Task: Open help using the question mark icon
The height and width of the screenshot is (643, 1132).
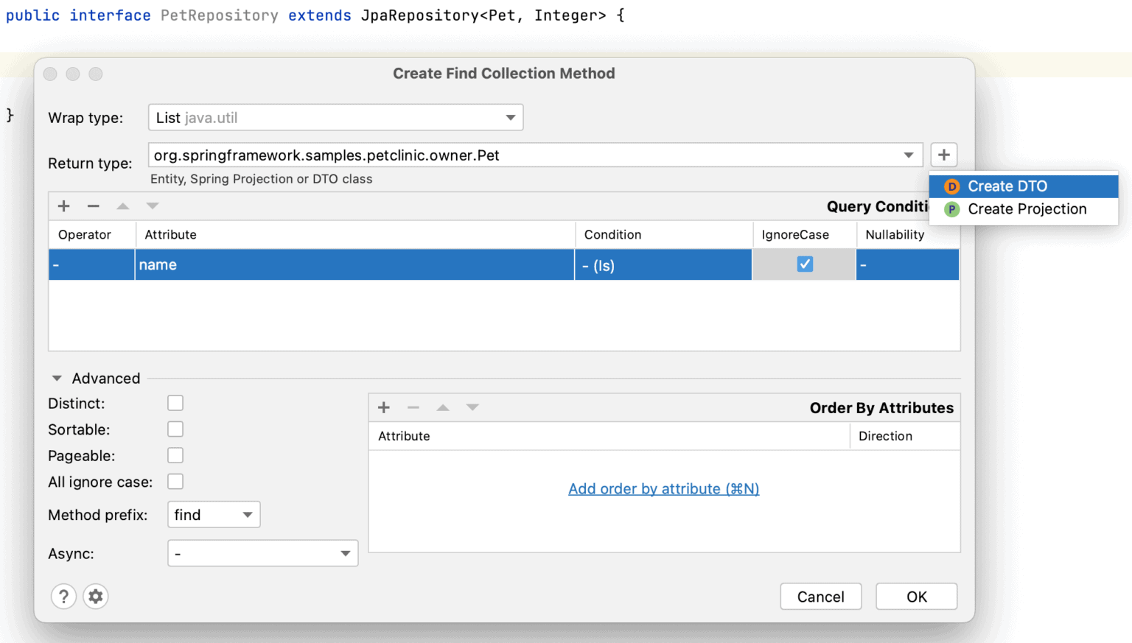Action: [x=63, y=597]
